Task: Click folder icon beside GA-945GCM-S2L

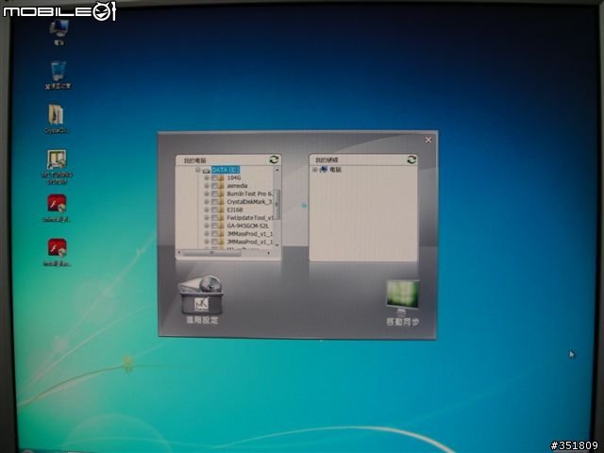Action: pos(222,226)
